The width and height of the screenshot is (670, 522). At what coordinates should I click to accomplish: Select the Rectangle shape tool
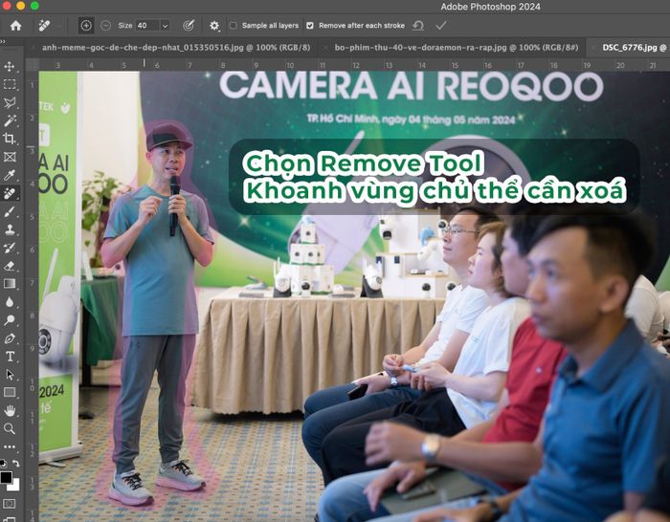click(x=10, y=392)
